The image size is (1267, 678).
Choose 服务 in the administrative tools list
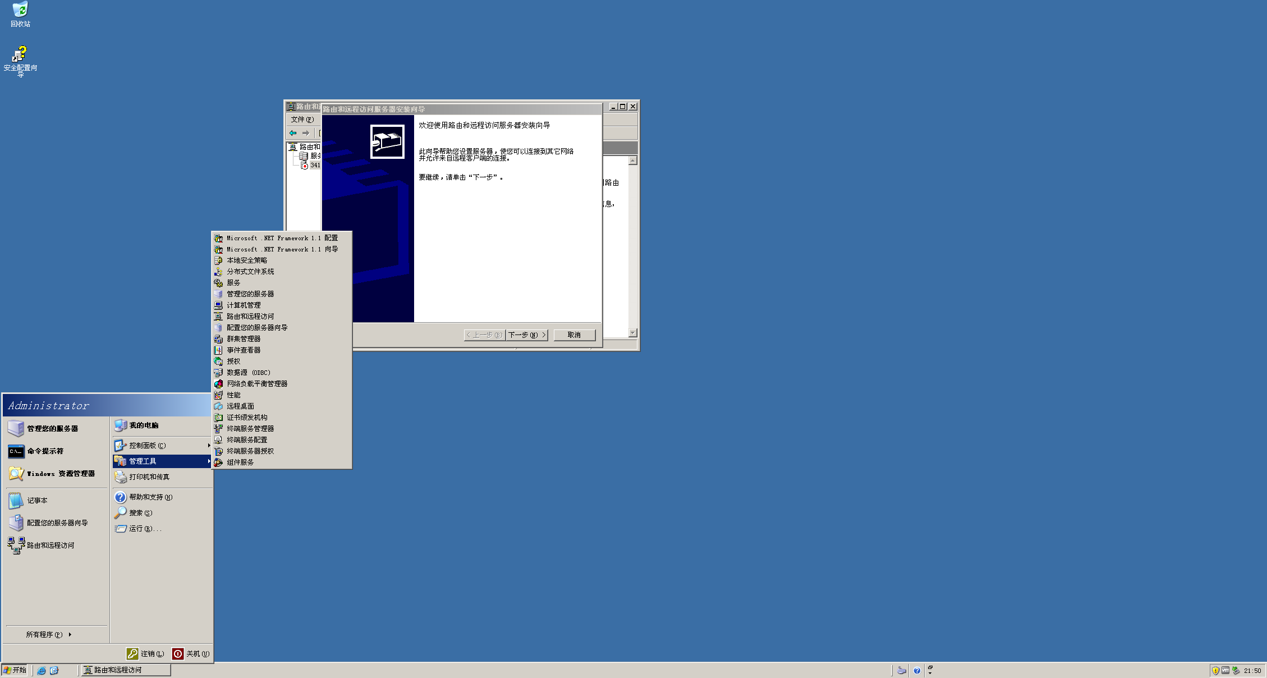point(233,283)
